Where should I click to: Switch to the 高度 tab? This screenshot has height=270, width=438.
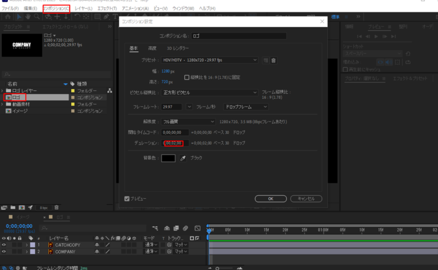click(x=152, y=49)
